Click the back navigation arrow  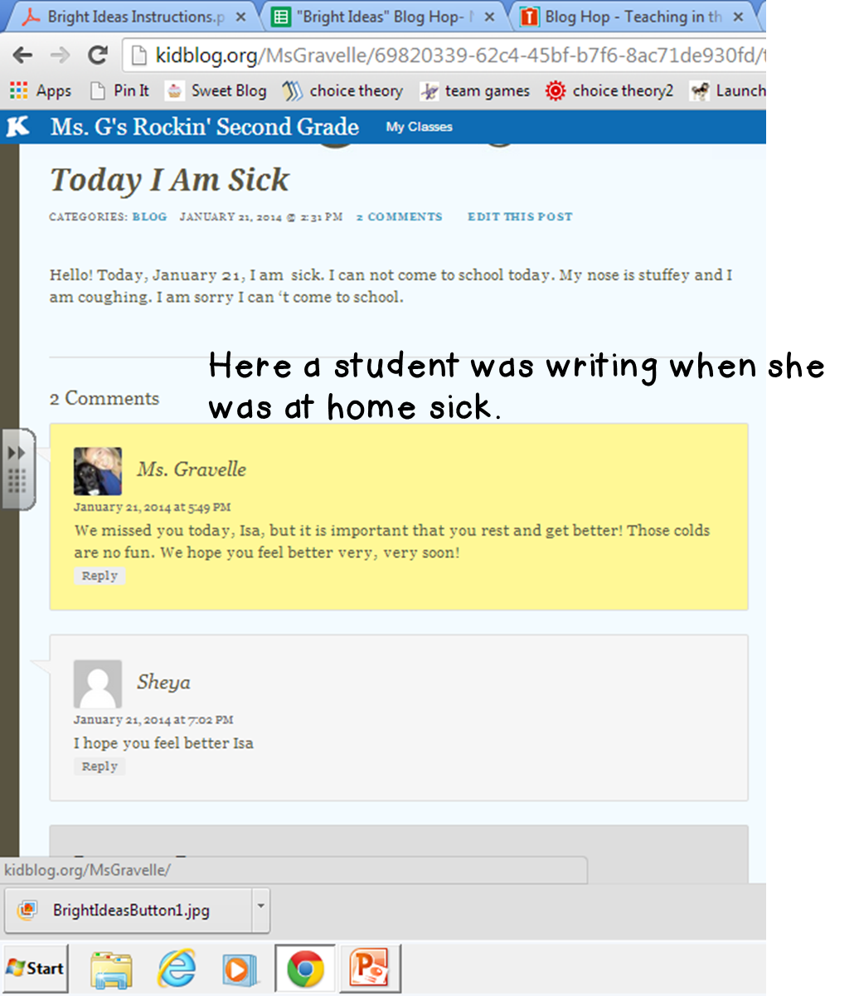tap(22, 55)
